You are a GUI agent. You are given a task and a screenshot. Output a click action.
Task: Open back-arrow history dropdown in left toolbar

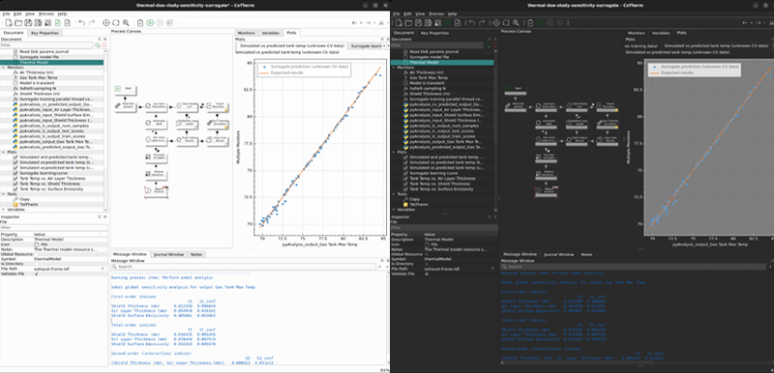click(x=360, y=23)
